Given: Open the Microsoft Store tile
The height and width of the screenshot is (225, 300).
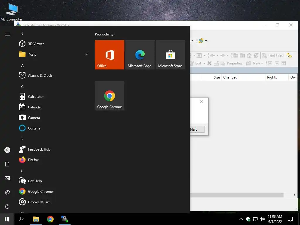Looking at the screenshot, I should (x=171, y=55).
